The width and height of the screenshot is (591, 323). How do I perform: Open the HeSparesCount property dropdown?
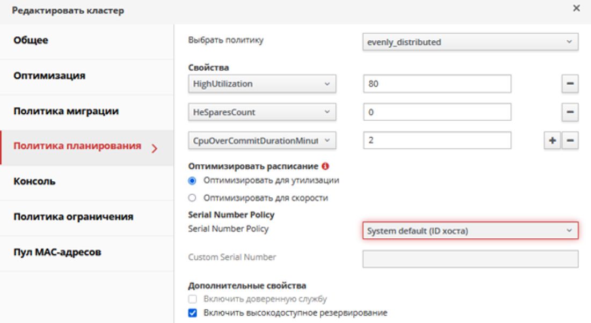point(262,113)
